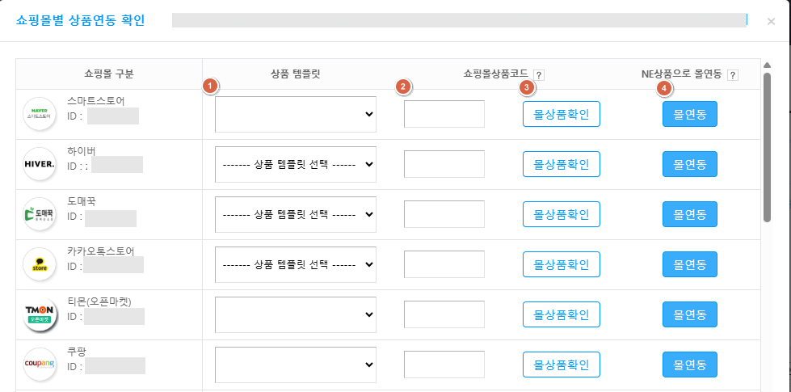This screenshot has width=791, height=392.
Task: Expand the 쿠팡 product template dropdown
Action: click(295, 365)
